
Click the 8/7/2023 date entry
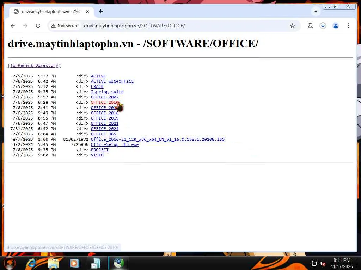tap(23, 139)
